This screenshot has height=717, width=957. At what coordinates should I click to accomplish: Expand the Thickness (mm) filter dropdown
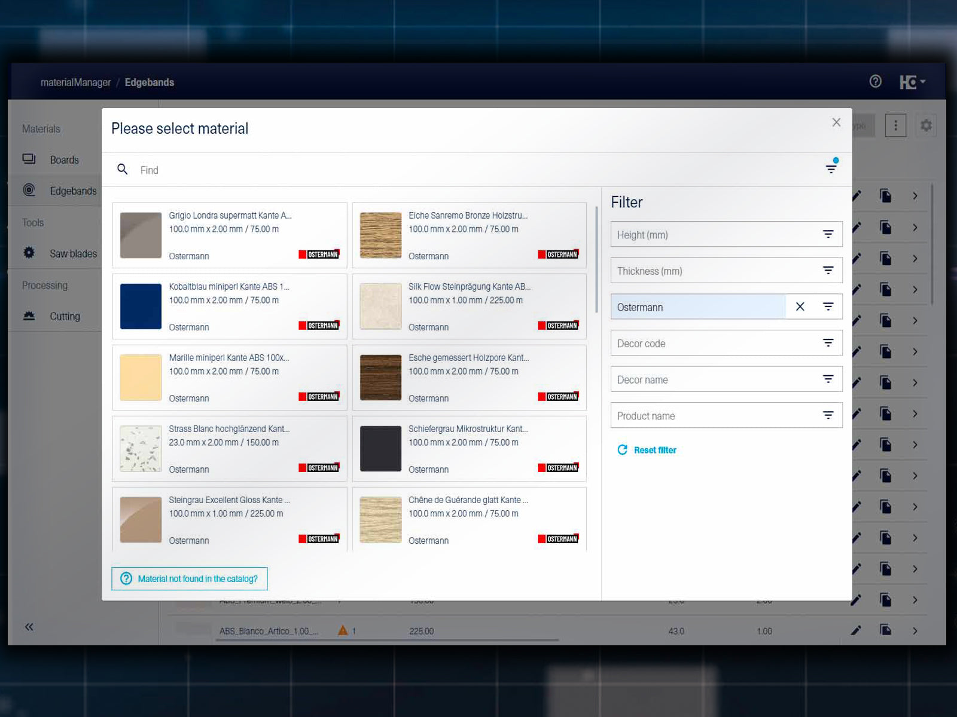coord(828,271)
